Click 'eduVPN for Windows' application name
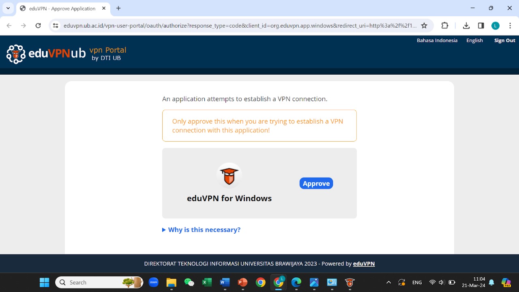Screen dimensions: 519x292 [x=229, y=198]
